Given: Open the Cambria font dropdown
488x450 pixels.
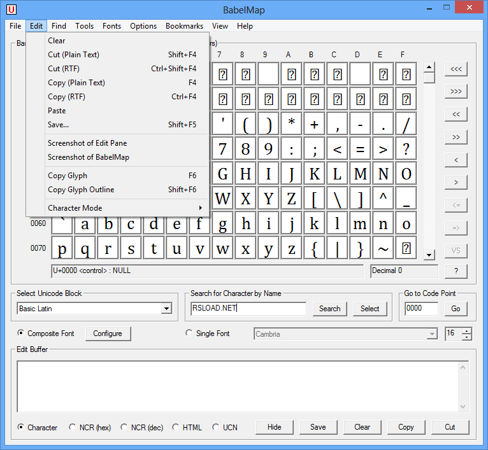Looking at the screenshot, I should (432, 334).
